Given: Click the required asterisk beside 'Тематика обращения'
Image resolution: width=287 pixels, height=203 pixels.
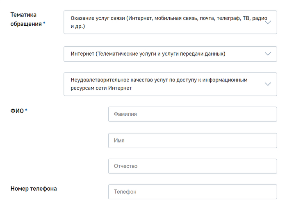Looking at the screenshot, I should click(44, 24).
